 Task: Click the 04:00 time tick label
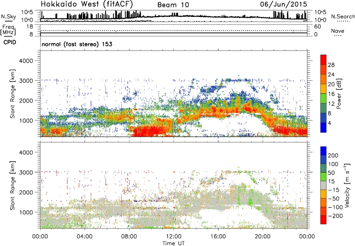point(84,237)
